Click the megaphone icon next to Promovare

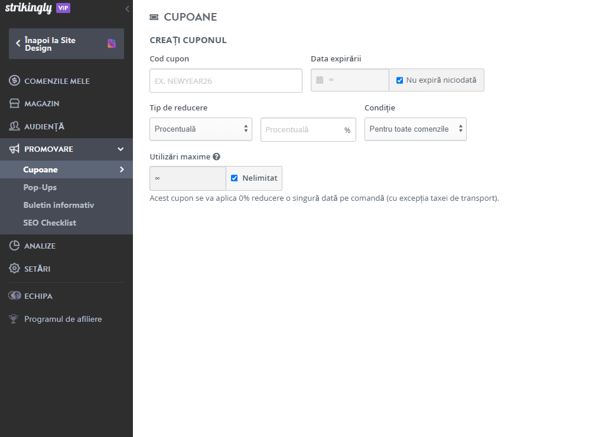[15, 149]
